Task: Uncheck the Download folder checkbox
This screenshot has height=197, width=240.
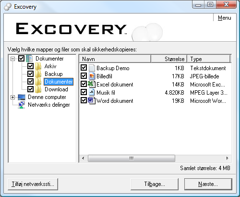Action: click(x=30, y=89)
